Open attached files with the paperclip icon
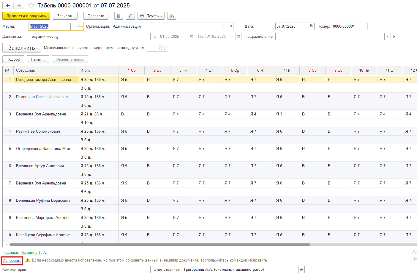417x277 pixels. 130,16
